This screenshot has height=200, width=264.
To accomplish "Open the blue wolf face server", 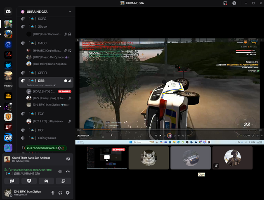I will (x=8, y=65).
